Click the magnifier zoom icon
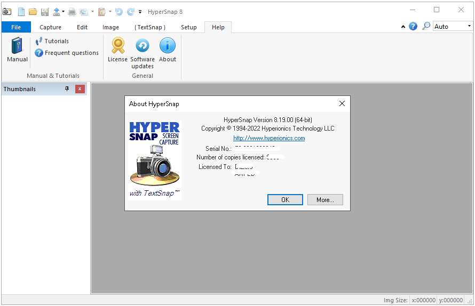475x306 pixels. click(x=426, y=26)
